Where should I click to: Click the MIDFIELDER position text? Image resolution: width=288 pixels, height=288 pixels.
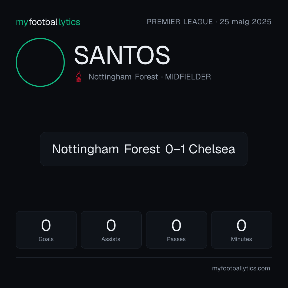coord(188,77)
